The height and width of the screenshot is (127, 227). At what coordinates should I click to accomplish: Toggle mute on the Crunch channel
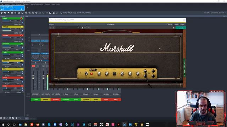point(21,27)
